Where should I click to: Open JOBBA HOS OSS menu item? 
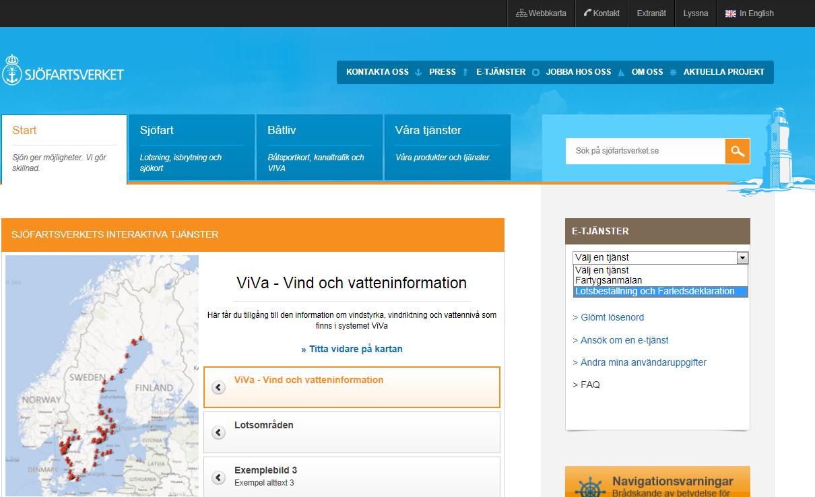point(578,72)
